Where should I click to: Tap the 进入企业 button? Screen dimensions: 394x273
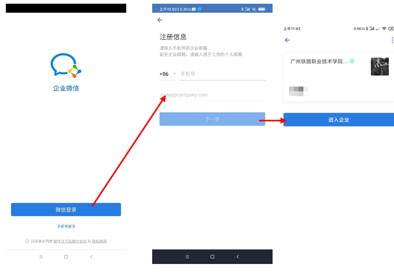coord(339,120)
